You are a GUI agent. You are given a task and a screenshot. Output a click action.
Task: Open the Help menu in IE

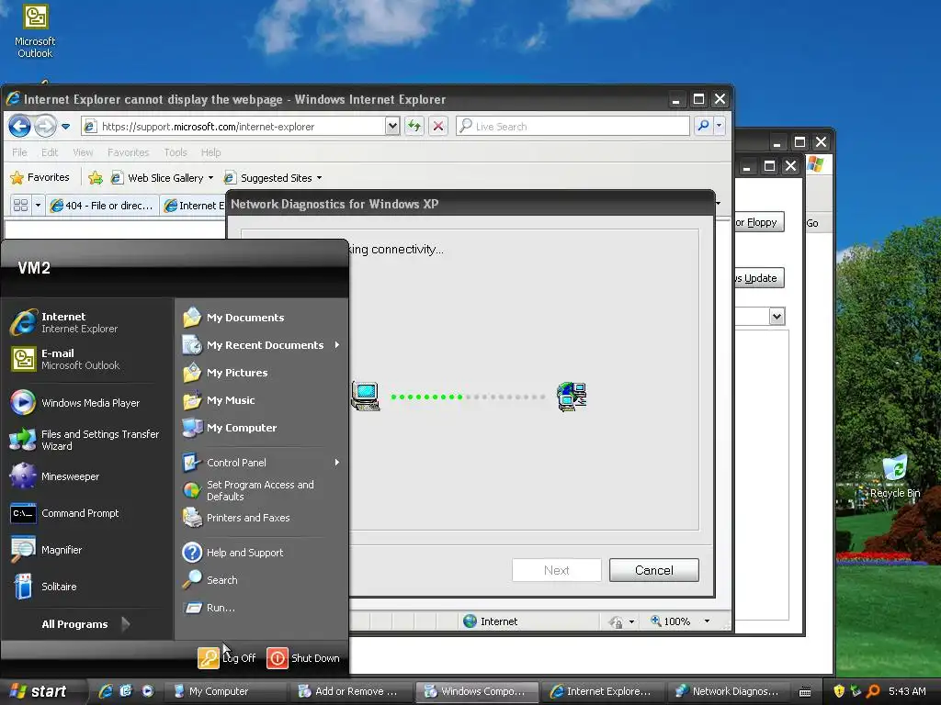(x=210, y=152)
